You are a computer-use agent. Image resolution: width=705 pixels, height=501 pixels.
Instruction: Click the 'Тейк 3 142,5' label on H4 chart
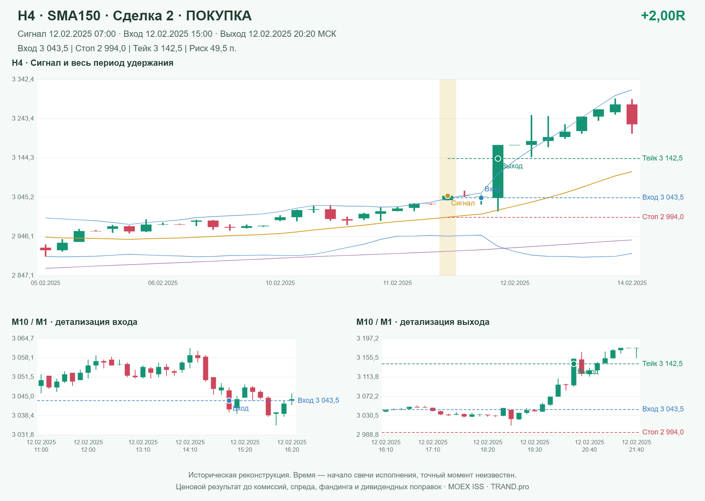point(662,158)
